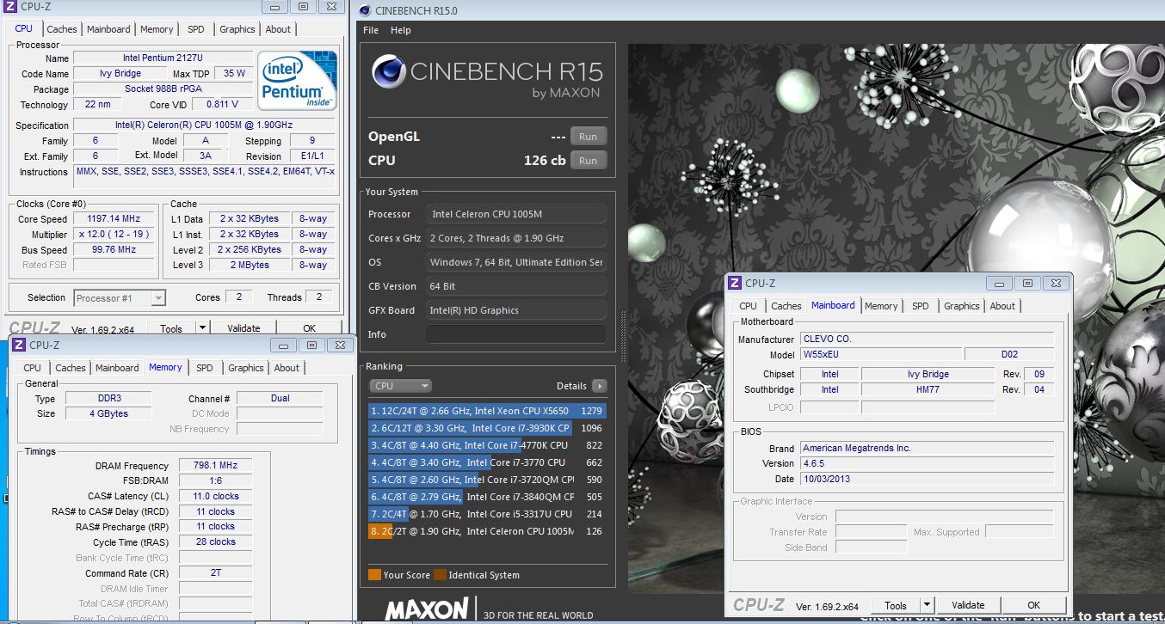Click the Details label in Ranking

tap(571, 386)
